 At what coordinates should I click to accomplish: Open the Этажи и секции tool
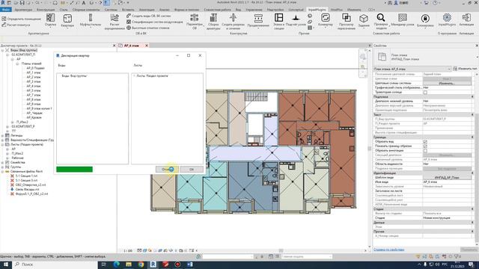click(278, 22)
